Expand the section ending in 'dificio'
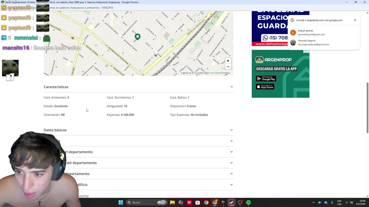Image resolution: width=369 pixels, height=207 pixels. 138,185
